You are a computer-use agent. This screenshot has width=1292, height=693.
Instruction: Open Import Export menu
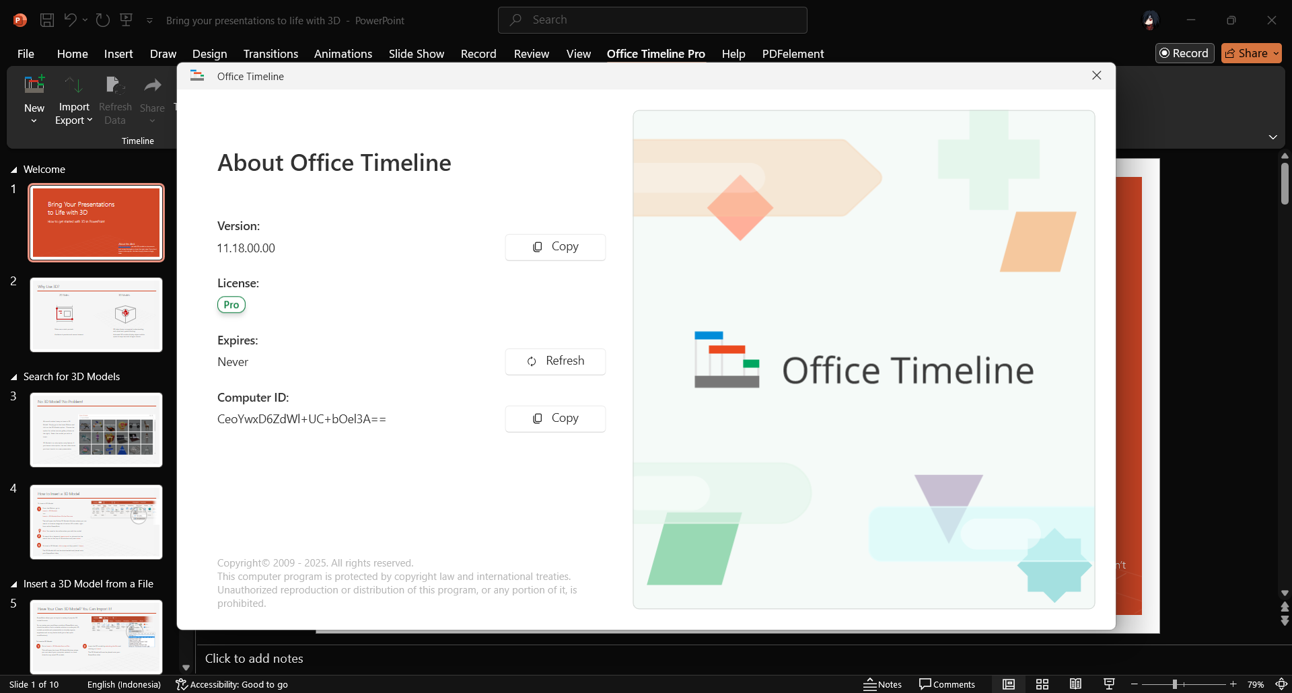coord(74,100)
